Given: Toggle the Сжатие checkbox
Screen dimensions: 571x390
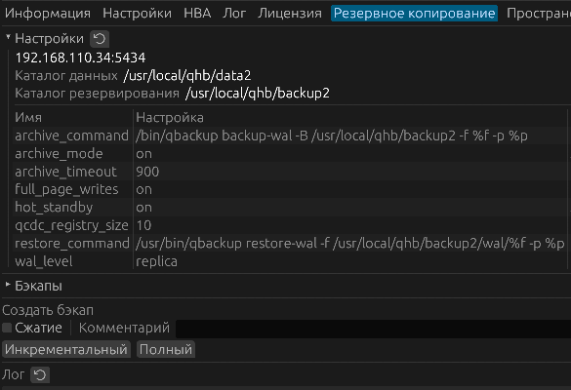Looking at the screenshot, I should click(x=7, y=328).
